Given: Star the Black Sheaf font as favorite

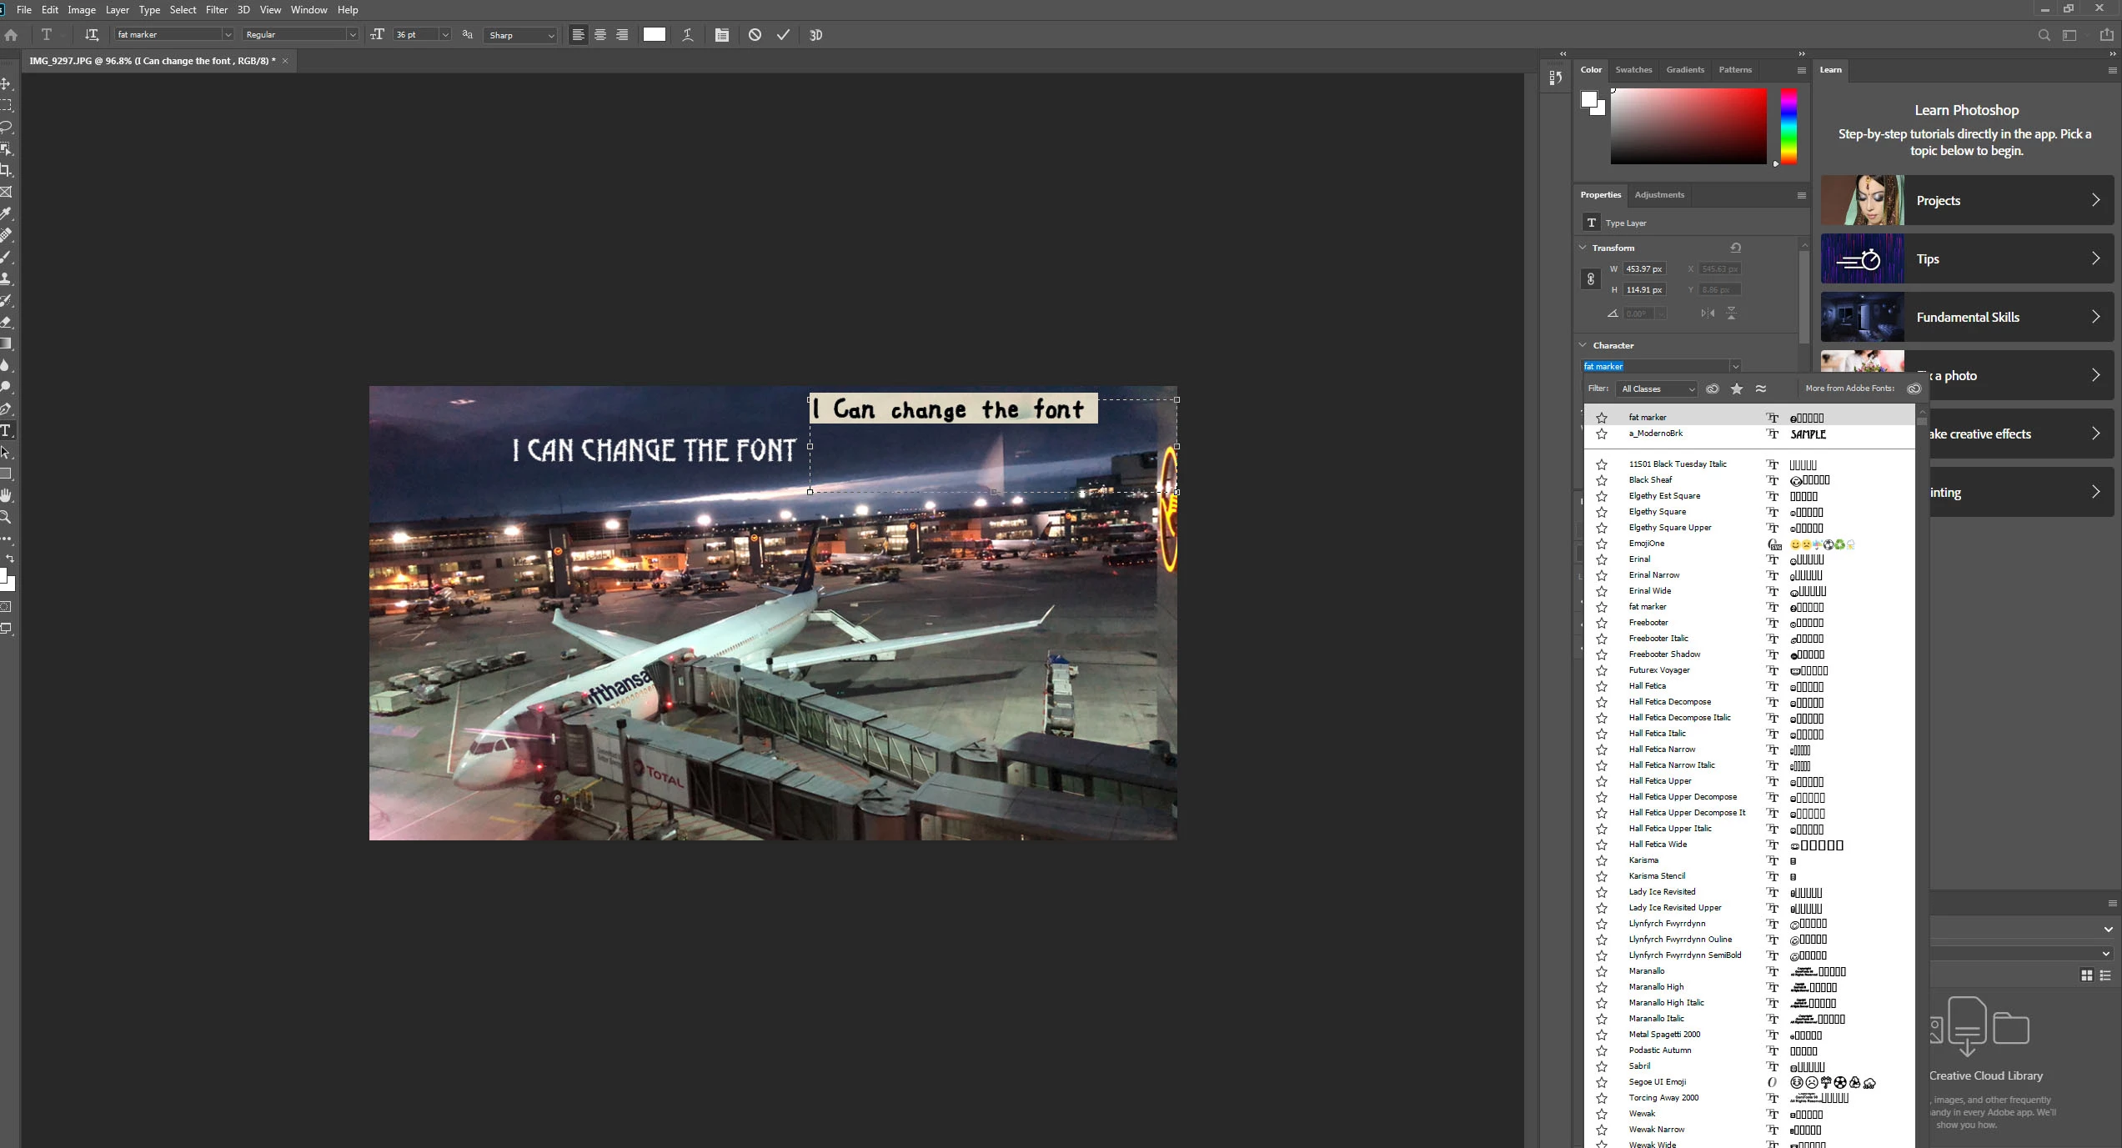Looking at the screenshot, I should pos(1601,480).
